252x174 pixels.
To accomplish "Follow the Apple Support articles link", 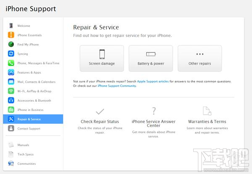I will 153,82.
